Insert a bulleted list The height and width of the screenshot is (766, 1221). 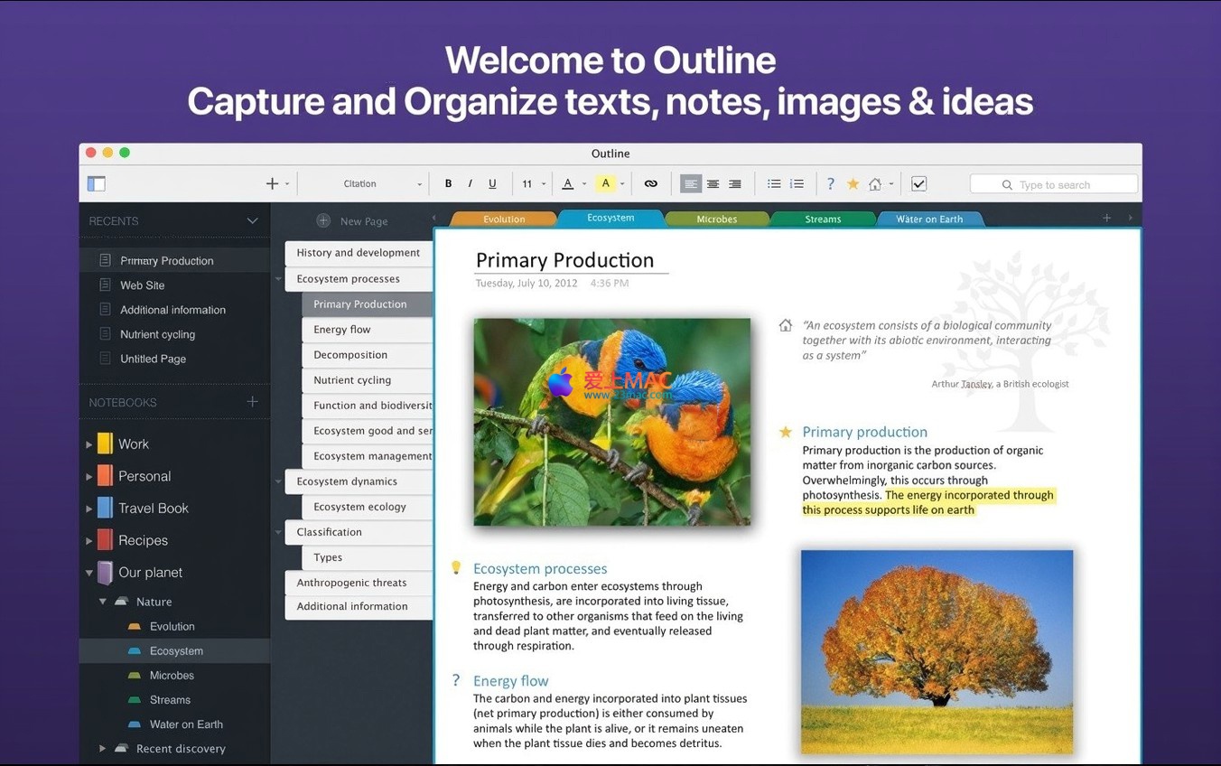point(774,184)
